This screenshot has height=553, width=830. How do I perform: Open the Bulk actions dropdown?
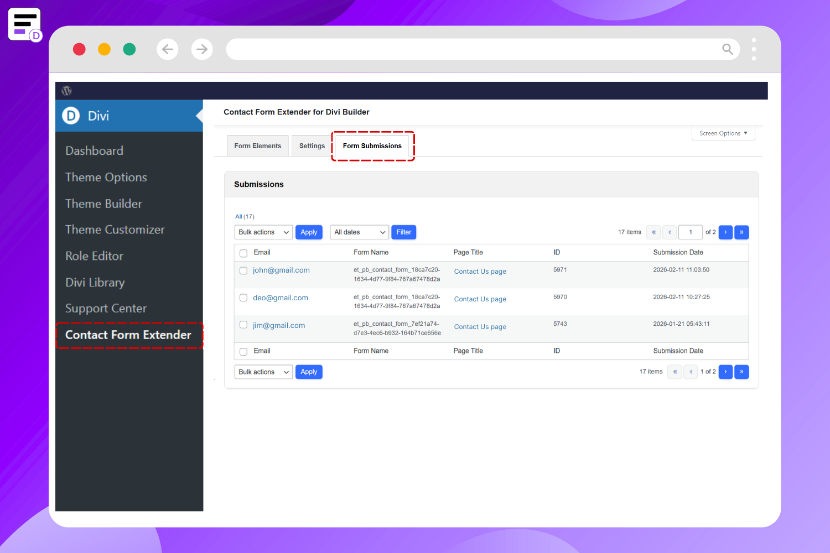click(x=263, y=232)
